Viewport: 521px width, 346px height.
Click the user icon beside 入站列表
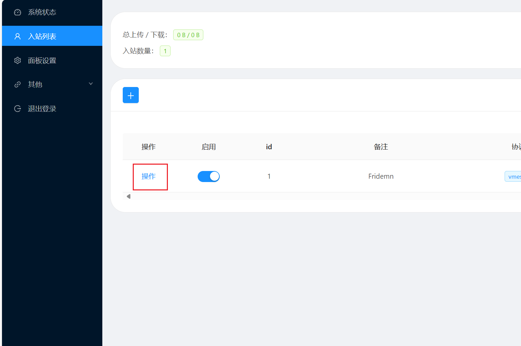click(x=17, y=36)
